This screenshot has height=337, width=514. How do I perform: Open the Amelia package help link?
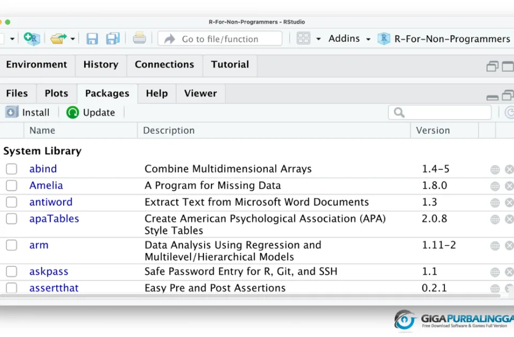(46, 186)
